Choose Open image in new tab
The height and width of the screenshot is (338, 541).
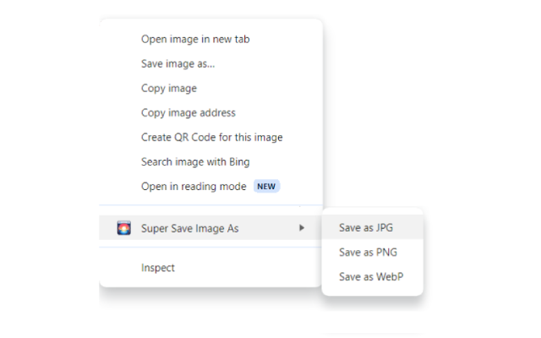pos(195,39)
